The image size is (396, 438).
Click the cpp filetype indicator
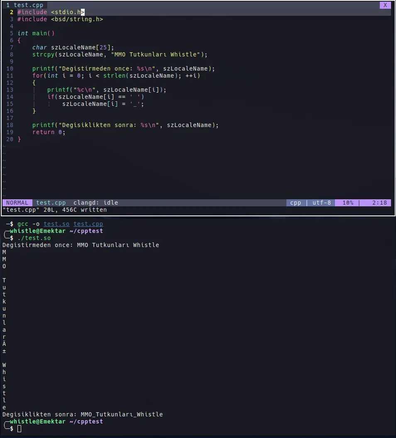click(x=296, y=203)
